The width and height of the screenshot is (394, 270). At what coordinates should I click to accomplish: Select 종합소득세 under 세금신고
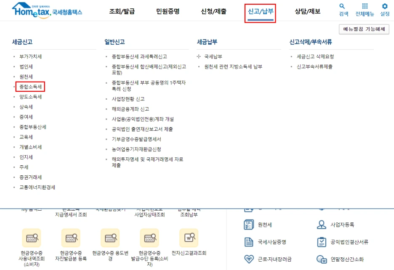[31, 86]
